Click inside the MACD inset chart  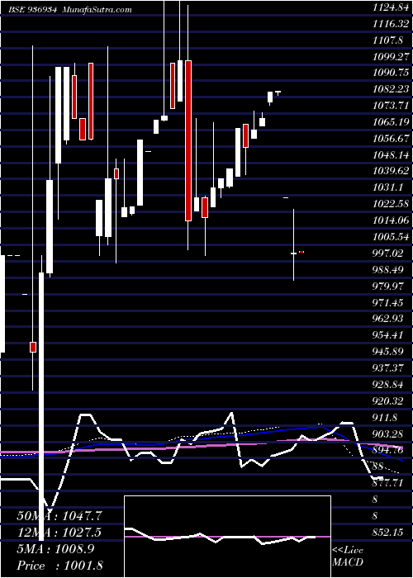coord(227,537)
